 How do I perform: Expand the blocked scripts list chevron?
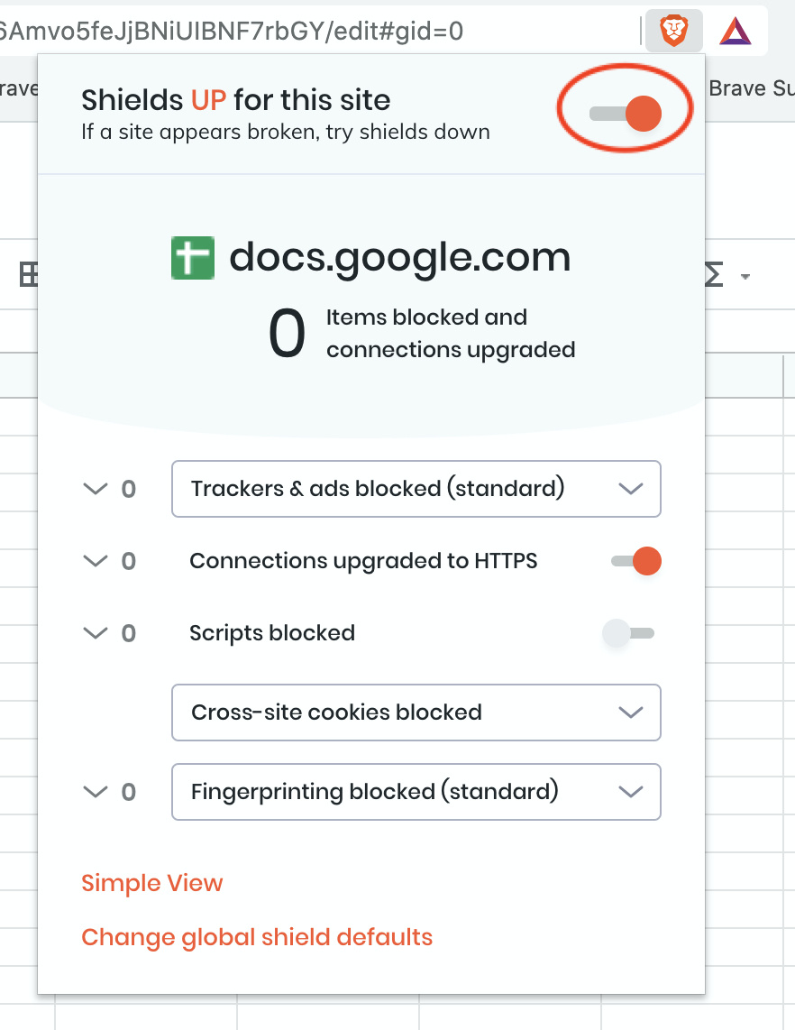(x=95, y=633)
